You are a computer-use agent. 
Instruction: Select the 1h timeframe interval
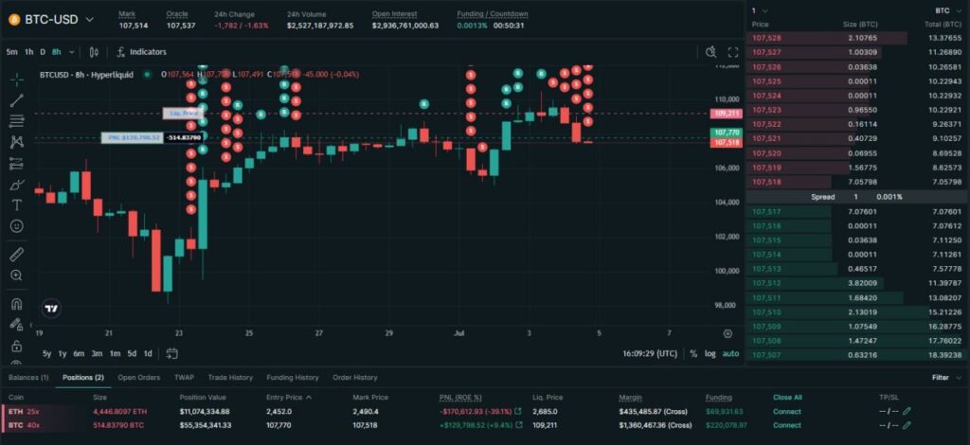(x=29, y=52)
